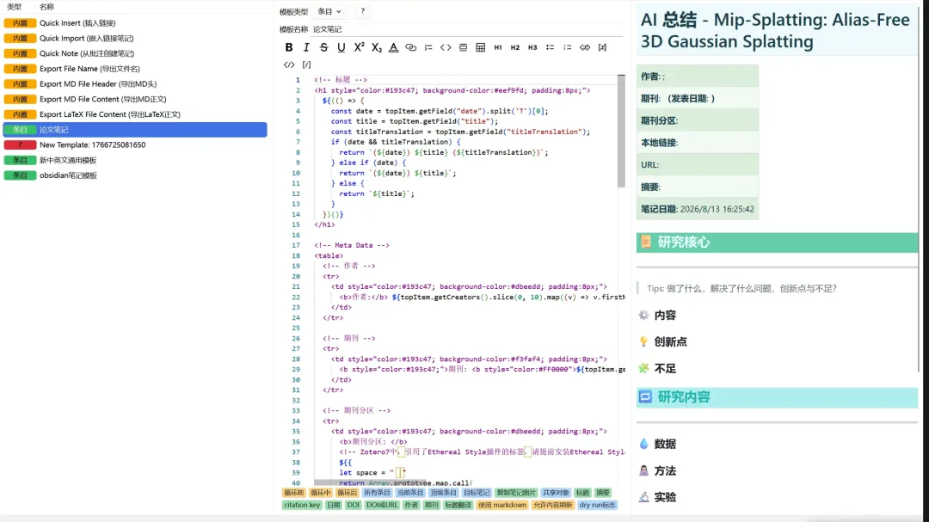This screenshot has height=522, width=929.
Task: Click the 研究核心 heading in preview
Action: coord(778,243)
